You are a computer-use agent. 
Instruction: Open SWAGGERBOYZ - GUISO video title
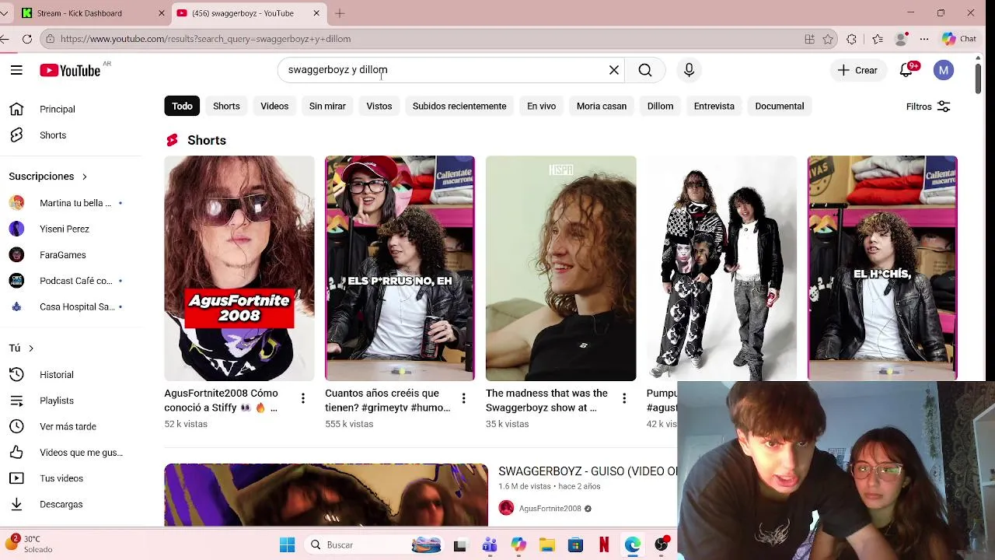point(588,471)
